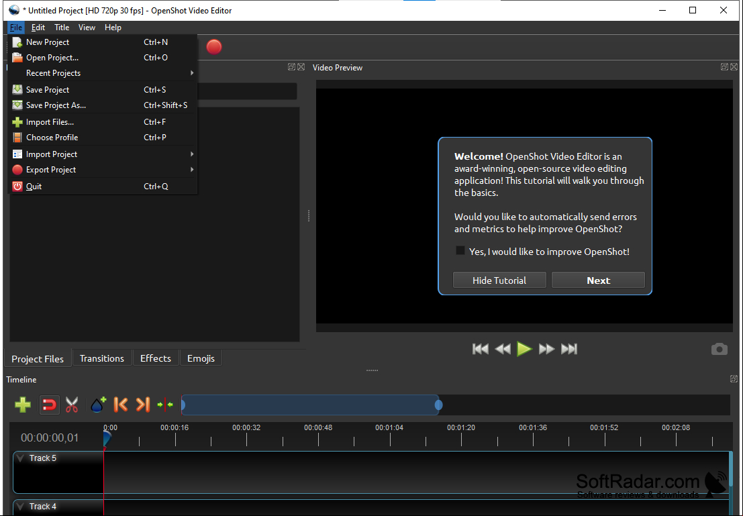Click the Save Project menu entry
The image size is (743, 516).
coord(102,90)
